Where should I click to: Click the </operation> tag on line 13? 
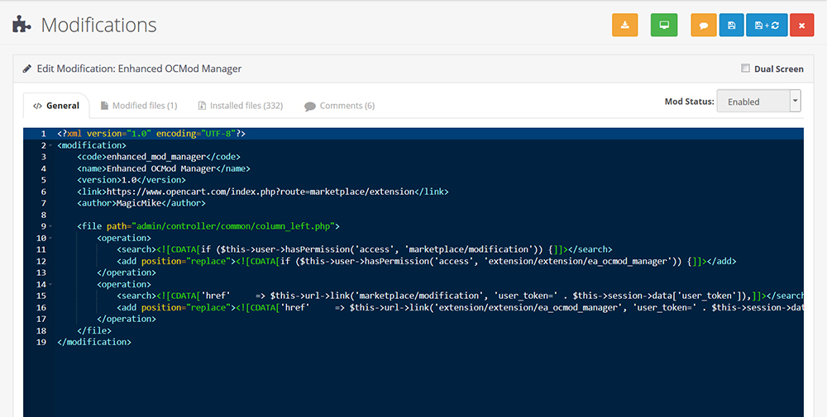pos(127,272)
